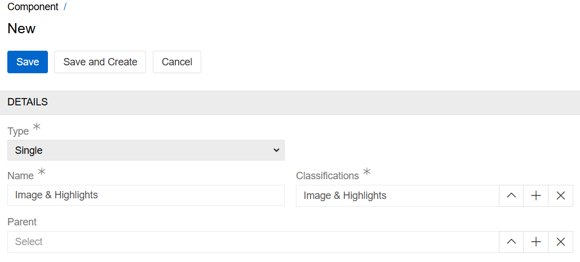Clear the Parent field with the X

(561, 242)
